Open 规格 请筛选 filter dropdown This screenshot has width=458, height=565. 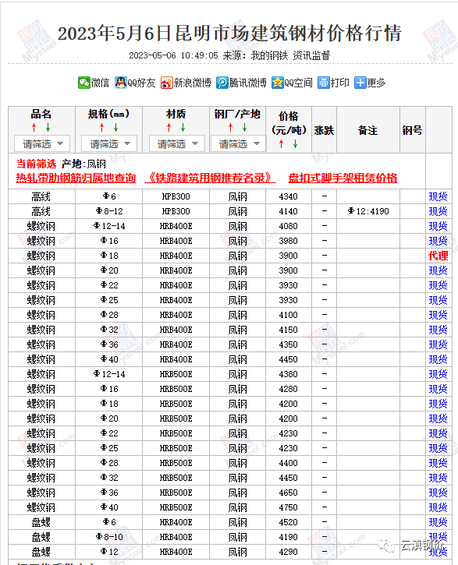click(x=109, y=143)
